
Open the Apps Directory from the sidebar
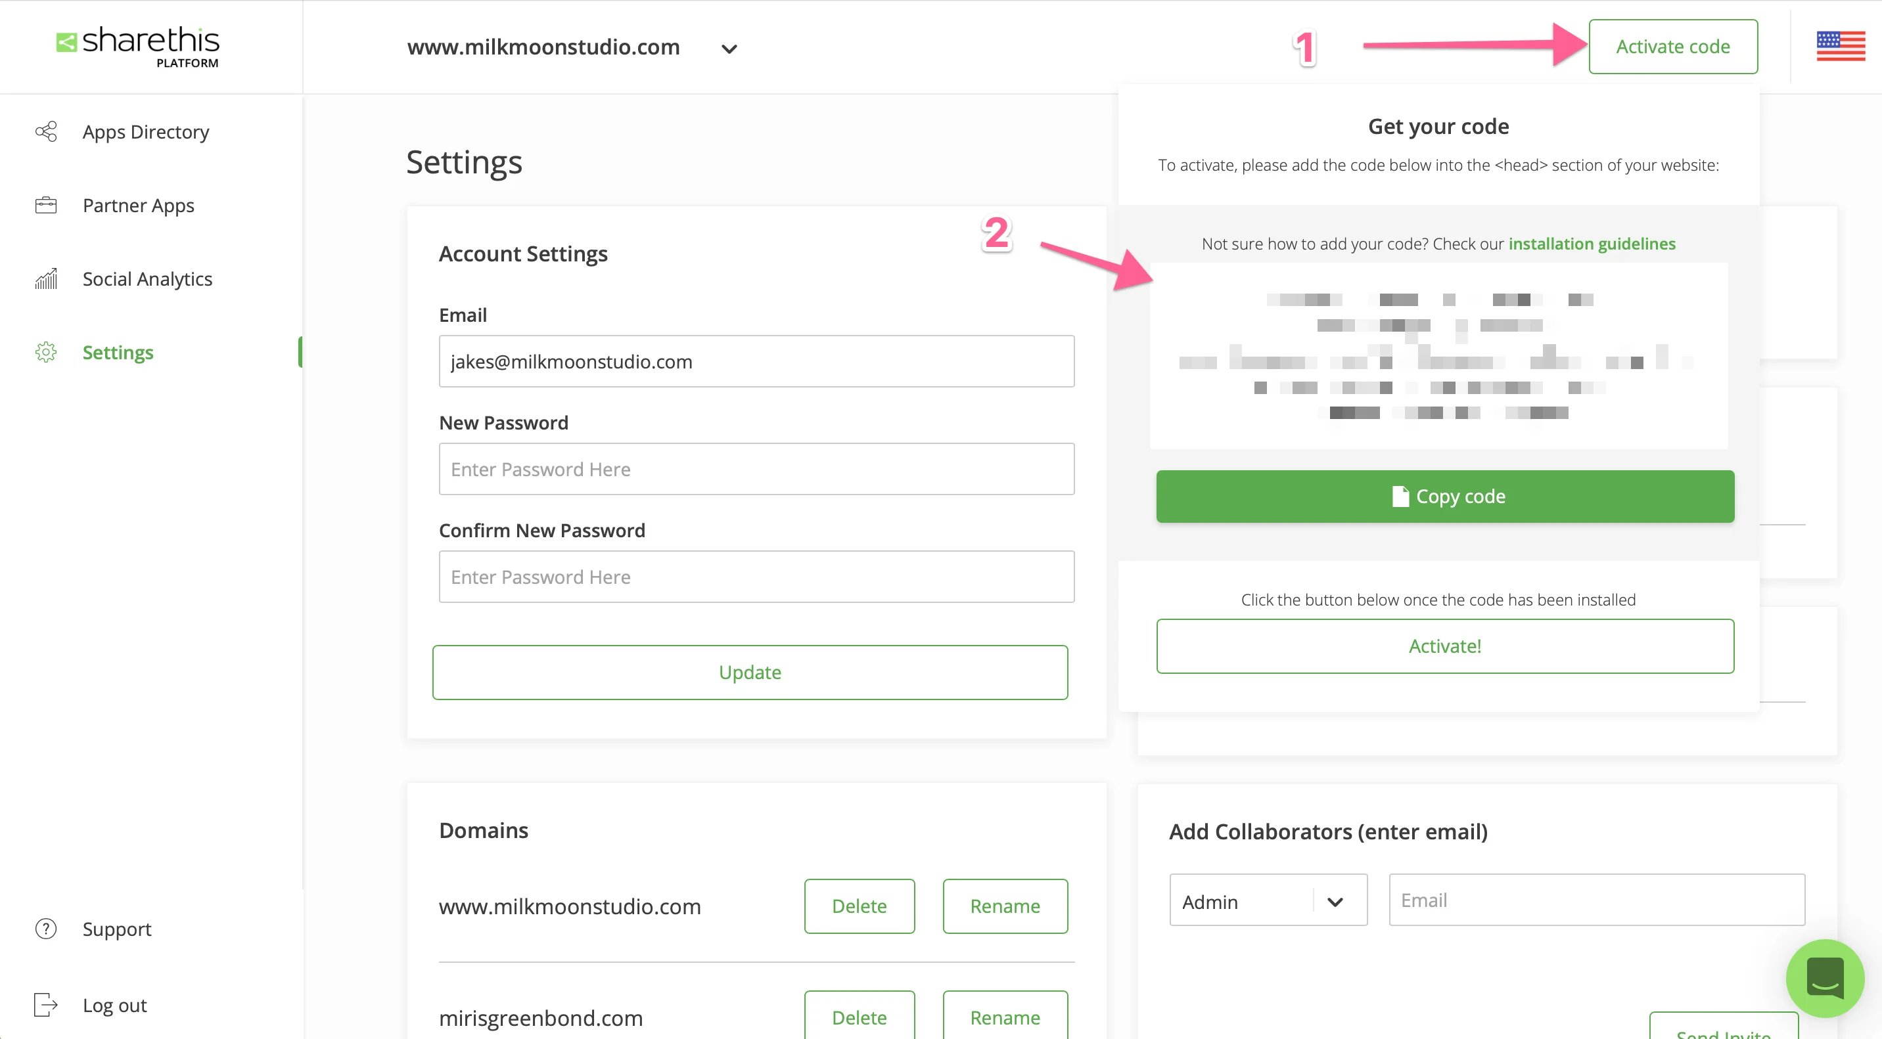coord(145,131)
